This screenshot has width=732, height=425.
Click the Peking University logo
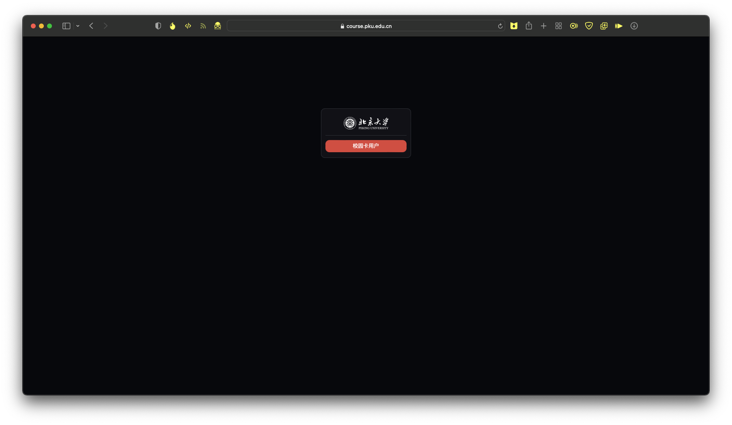point(366,123)
